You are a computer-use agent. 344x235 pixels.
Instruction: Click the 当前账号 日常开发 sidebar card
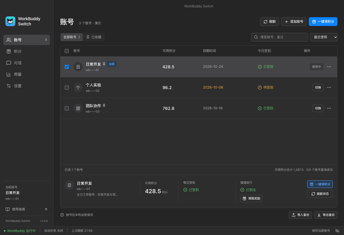click(26, 193)
